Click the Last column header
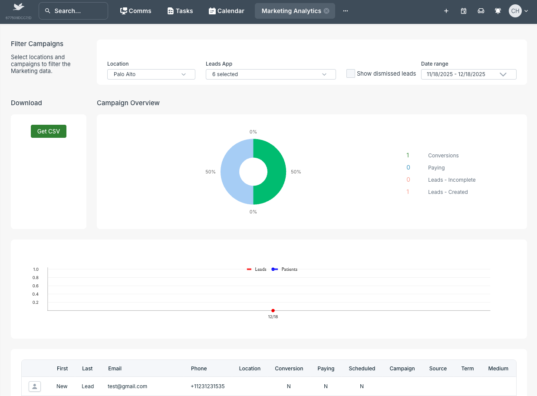 click(x=87, y=369)
